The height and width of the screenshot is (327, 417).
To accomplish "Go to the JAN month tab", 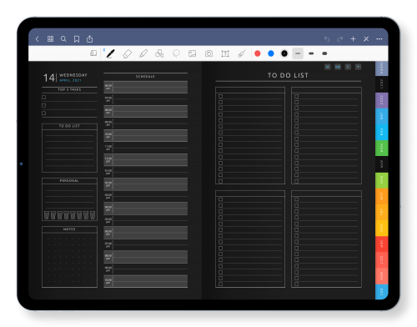I will (381, 116).
